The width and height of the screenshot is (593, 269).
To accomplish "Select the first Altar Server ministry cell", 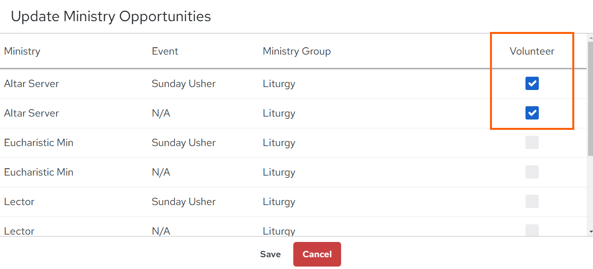I will point(32,84).
